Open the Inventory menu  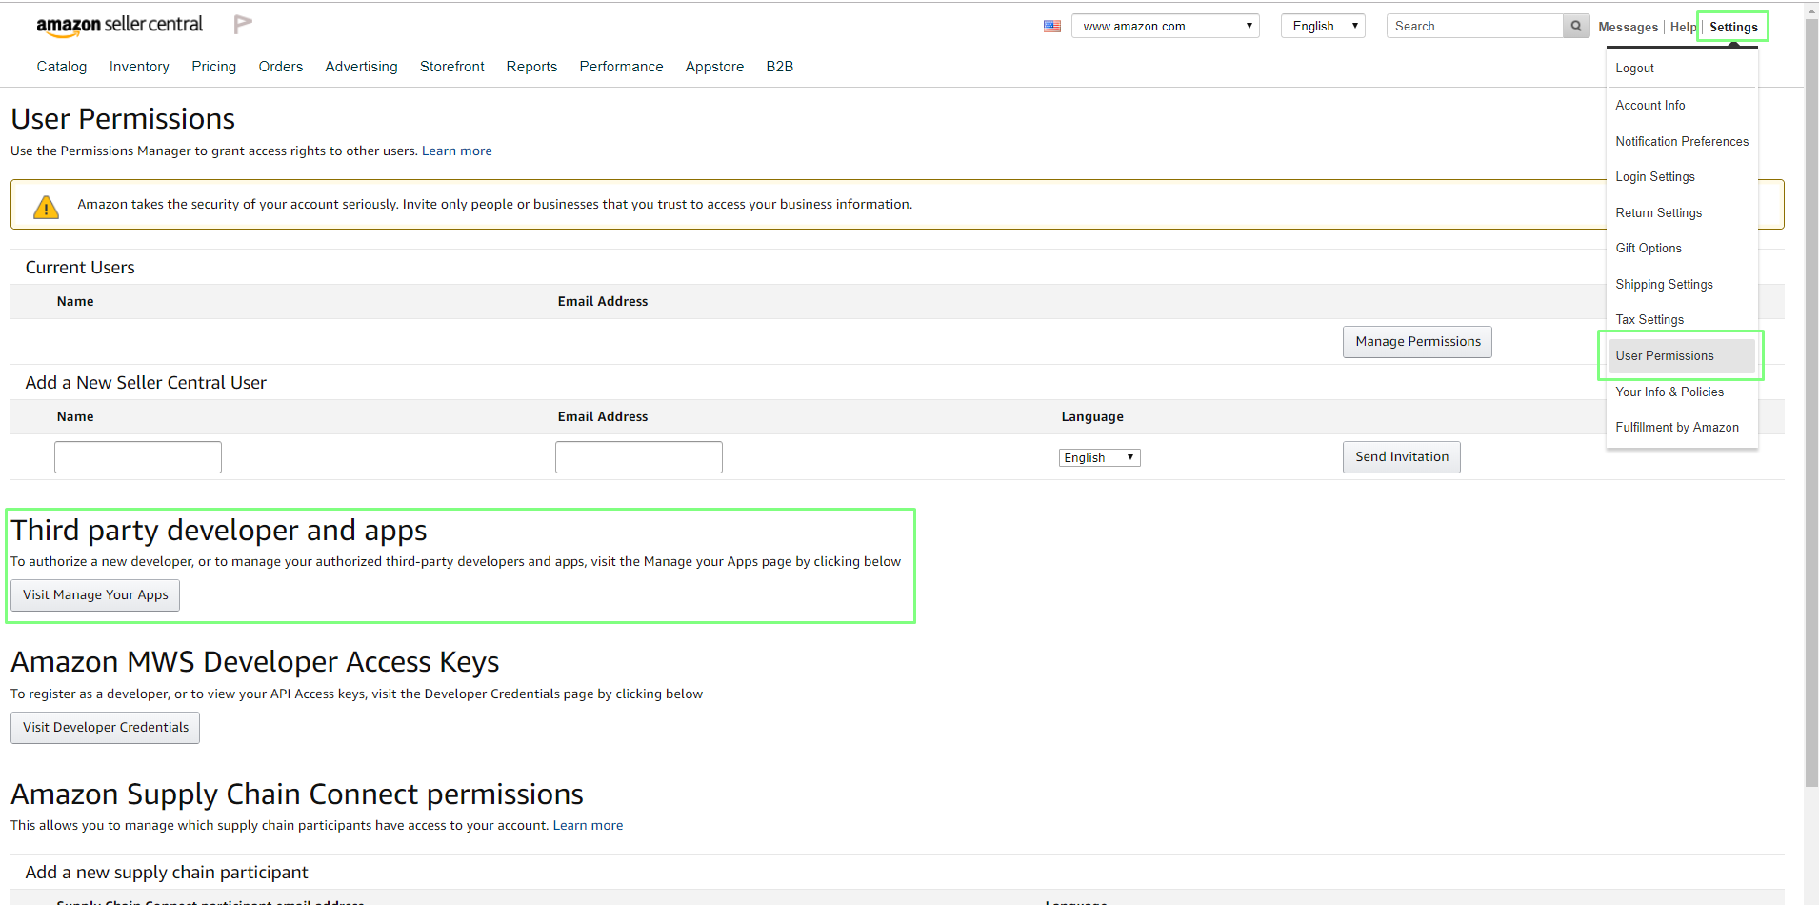pyautogui.click(x=139, y=67)
